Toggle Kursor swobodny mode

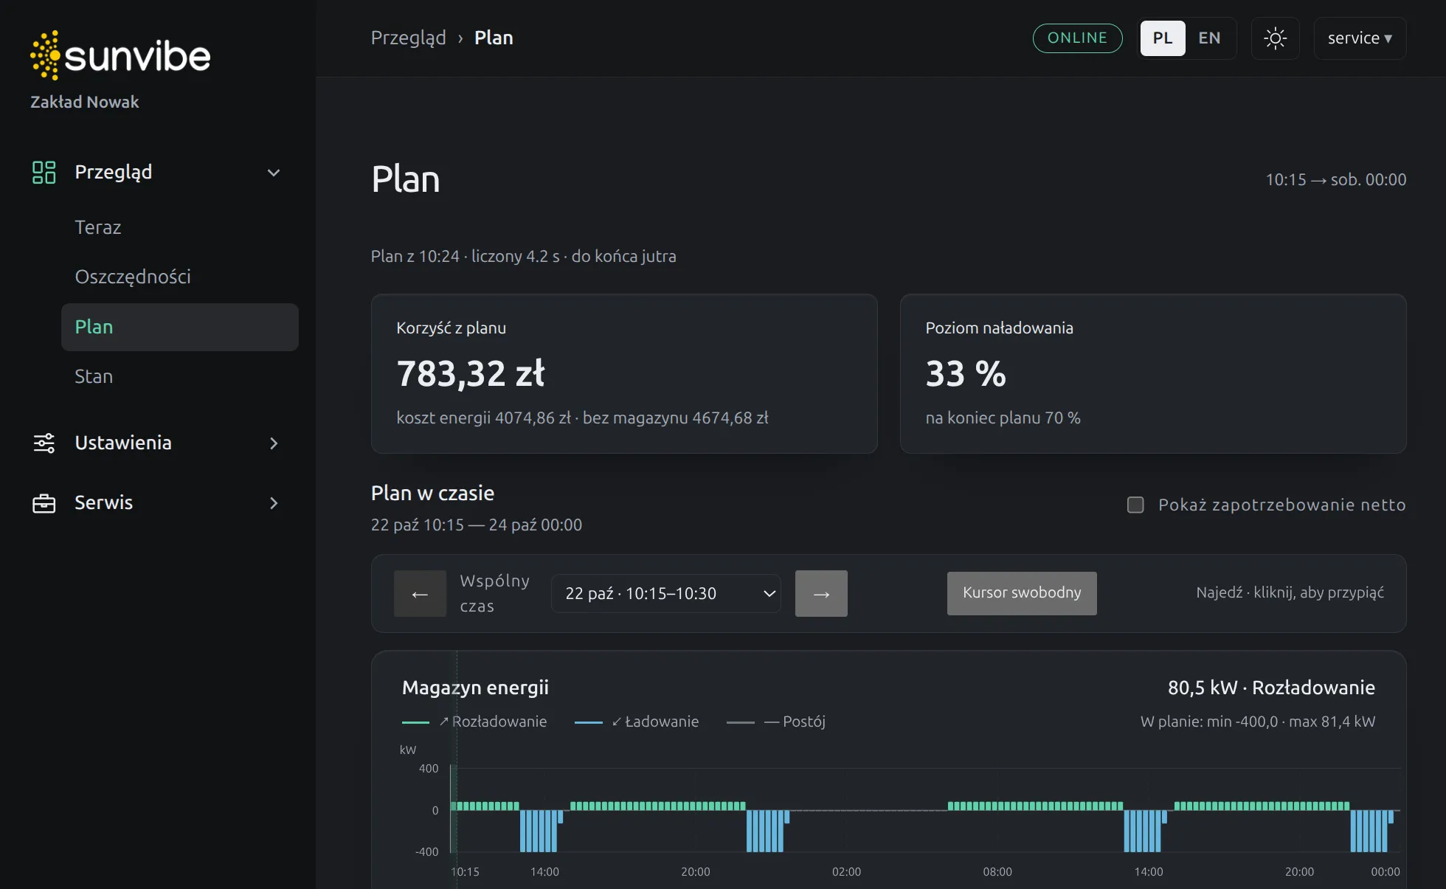(x=1022, y=593)
